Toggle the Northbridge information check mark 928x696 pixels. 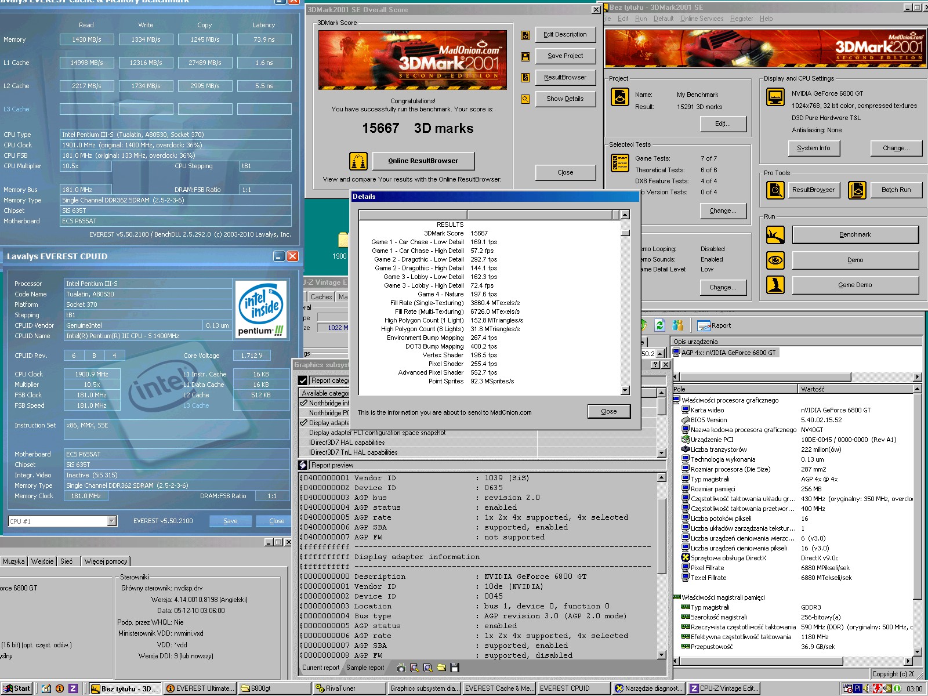tap(304, 403)
